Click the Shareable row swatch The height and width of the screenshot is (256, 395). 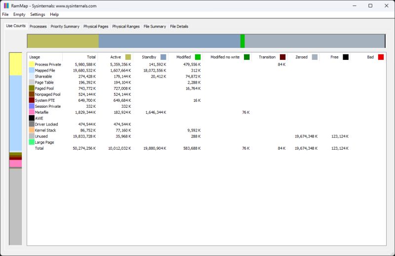32,77
